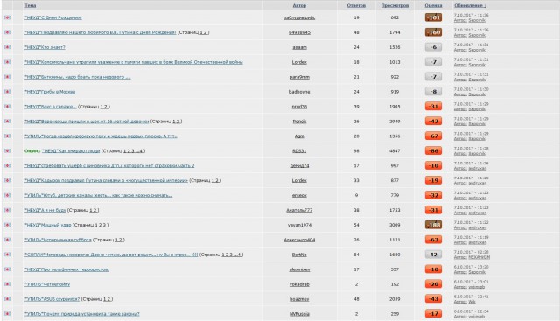Open author profile '84938945'
Screen dimensions: 560x321
pyautogui.click(x=299, y=32)
